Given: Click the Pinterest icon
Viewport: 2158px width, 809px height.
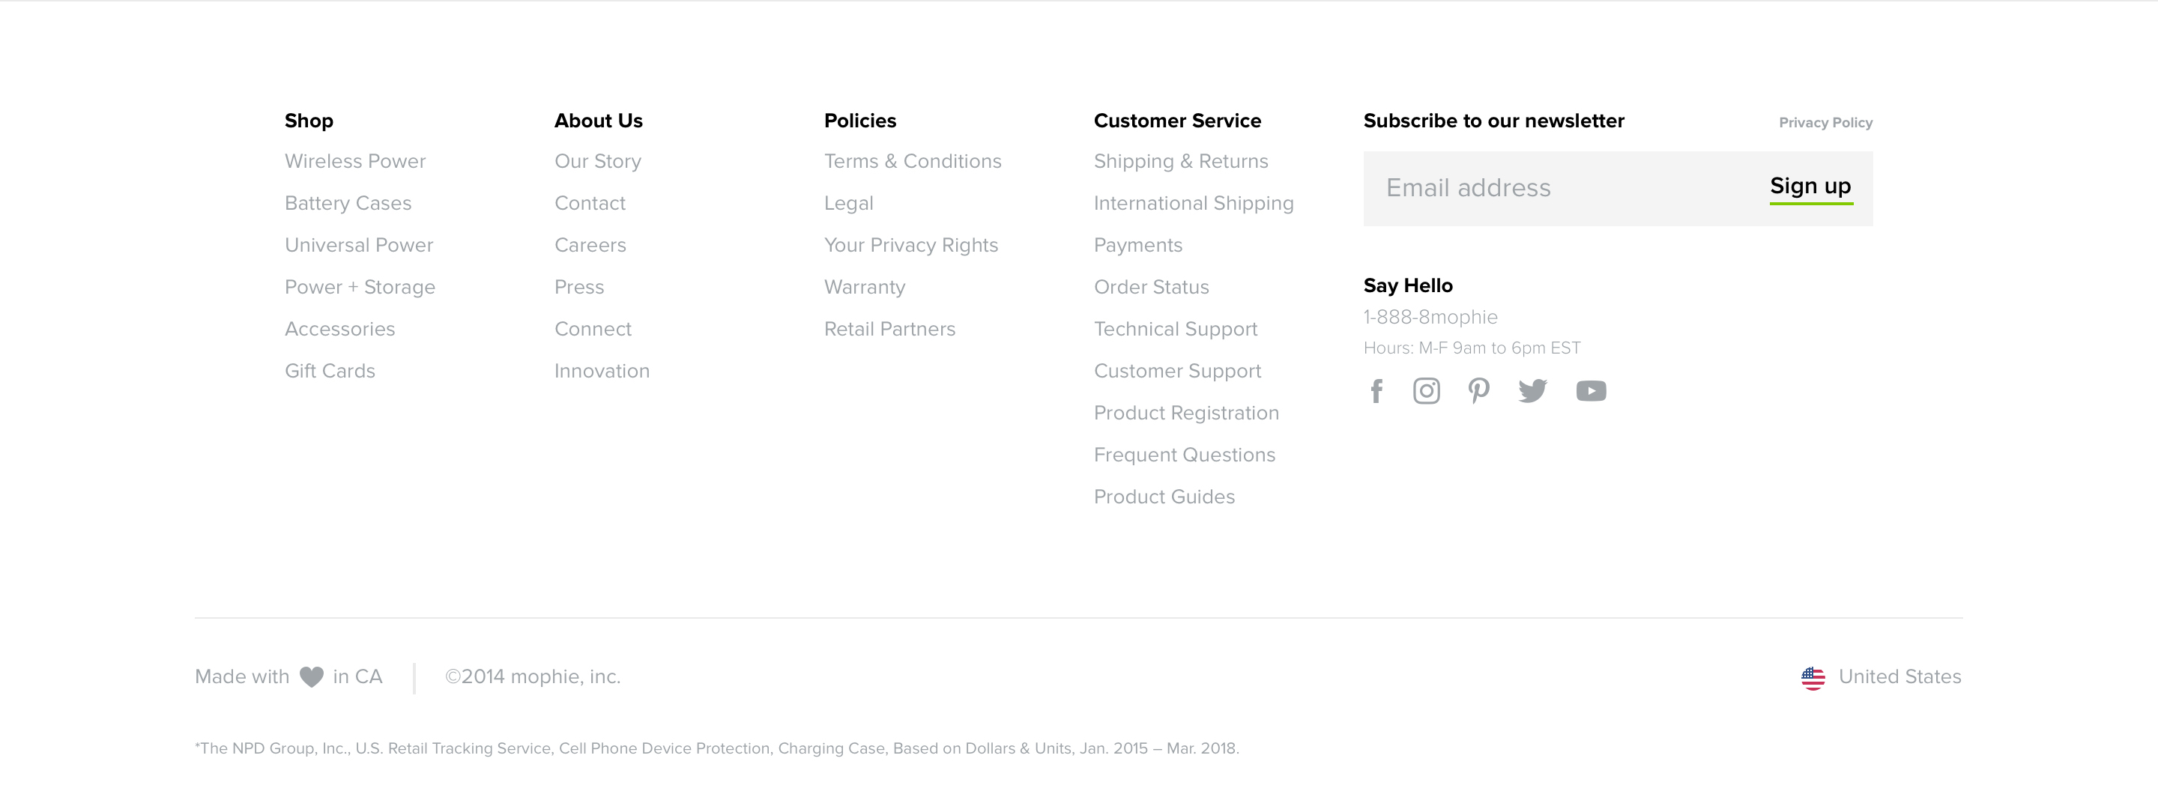Looking at the screenshot, I should tap(1478, 391).
